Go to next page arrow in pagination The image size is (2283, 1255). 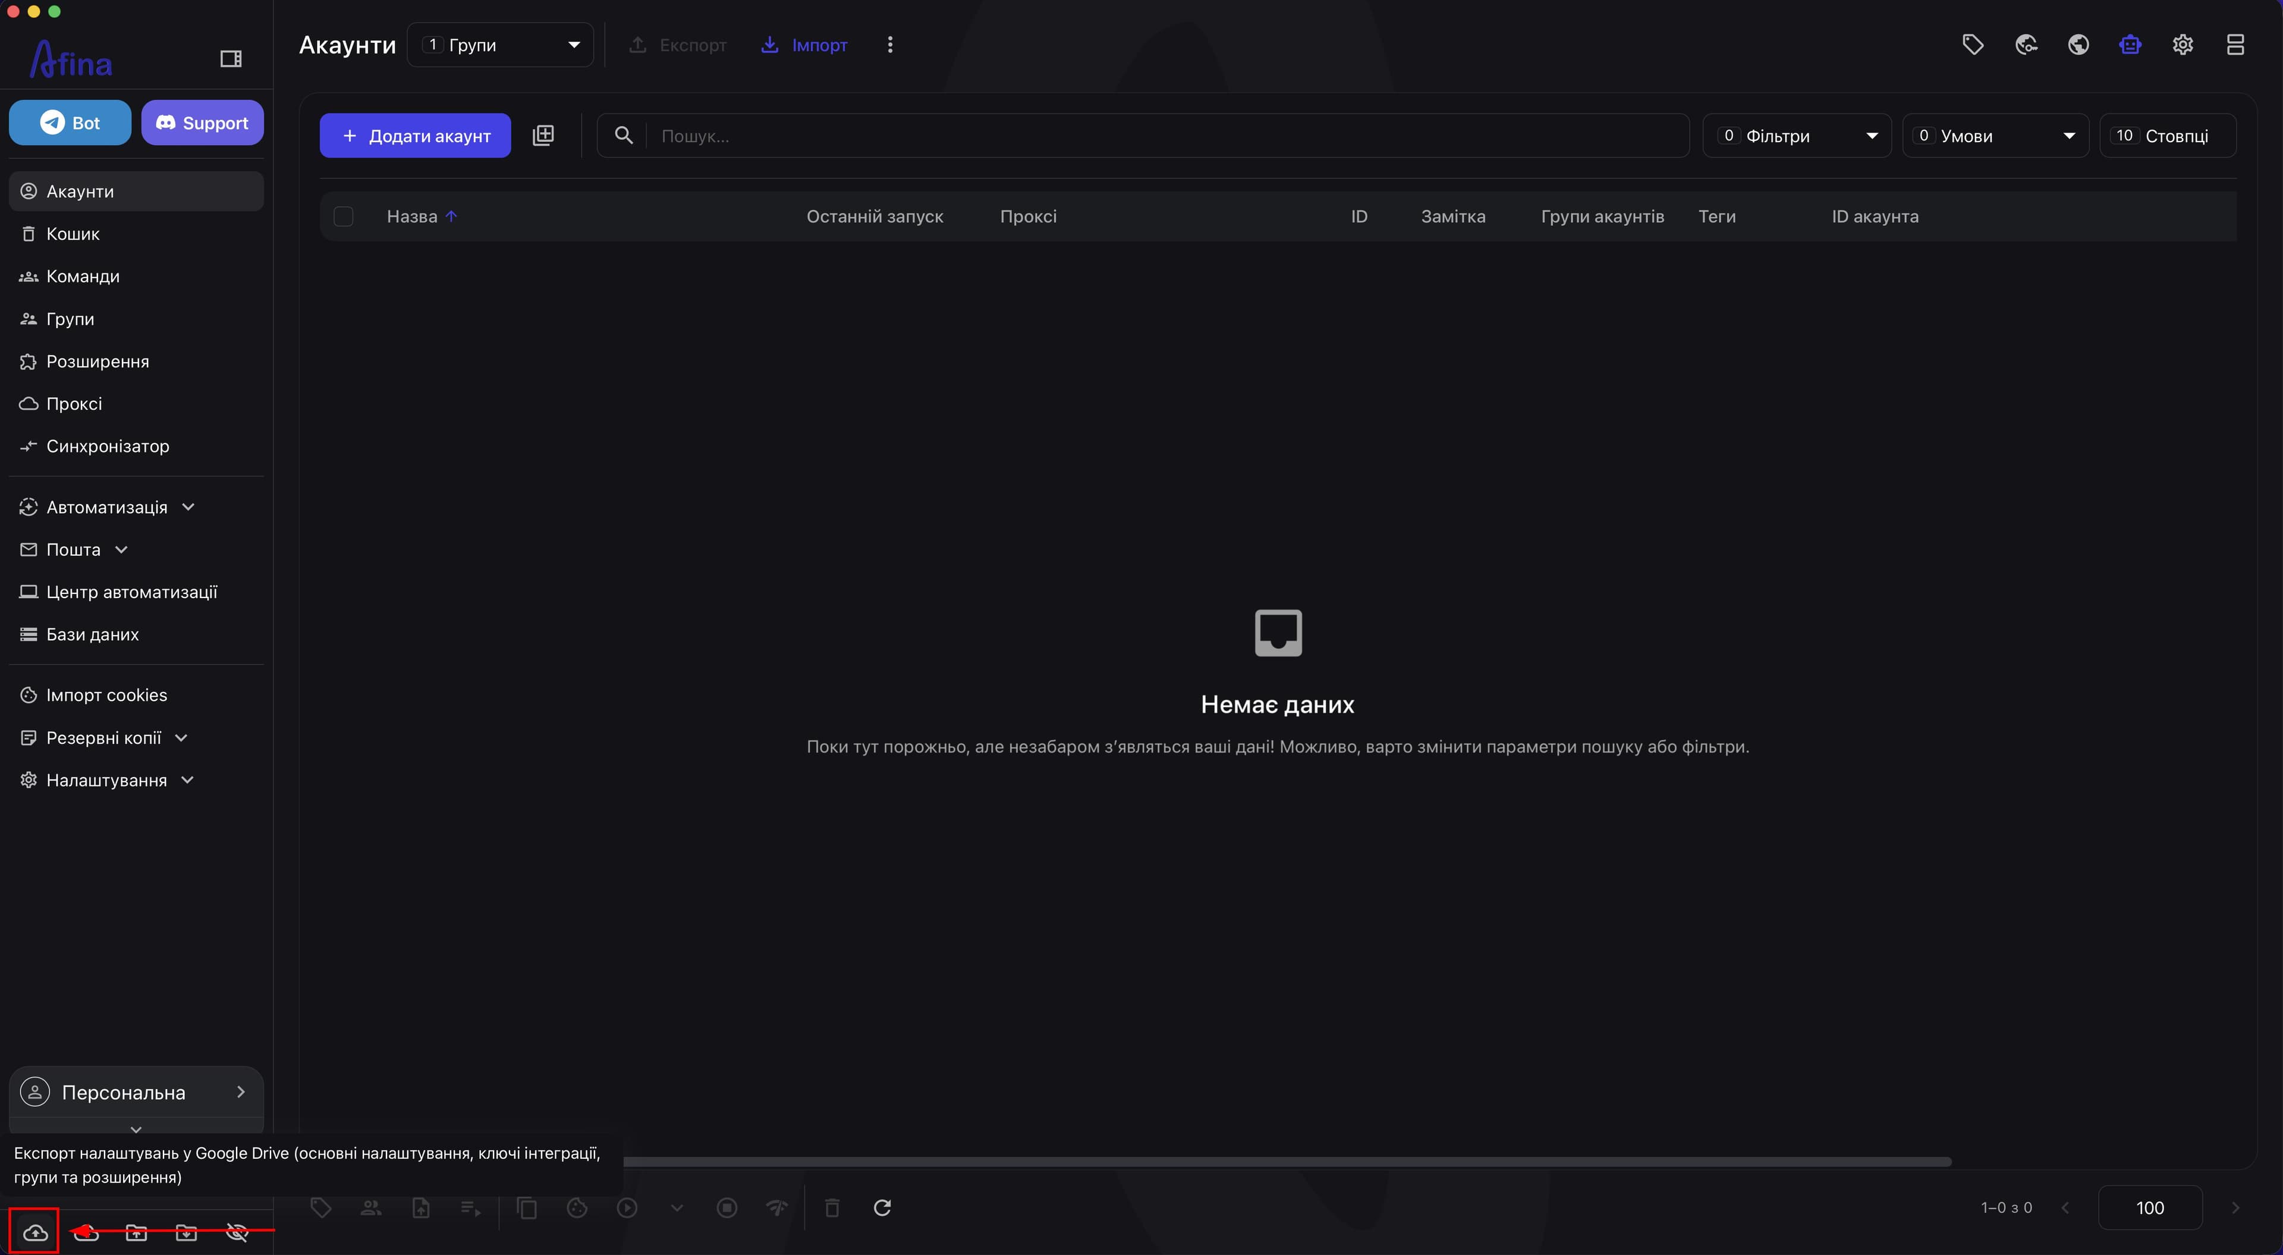click(2235, 1207)
